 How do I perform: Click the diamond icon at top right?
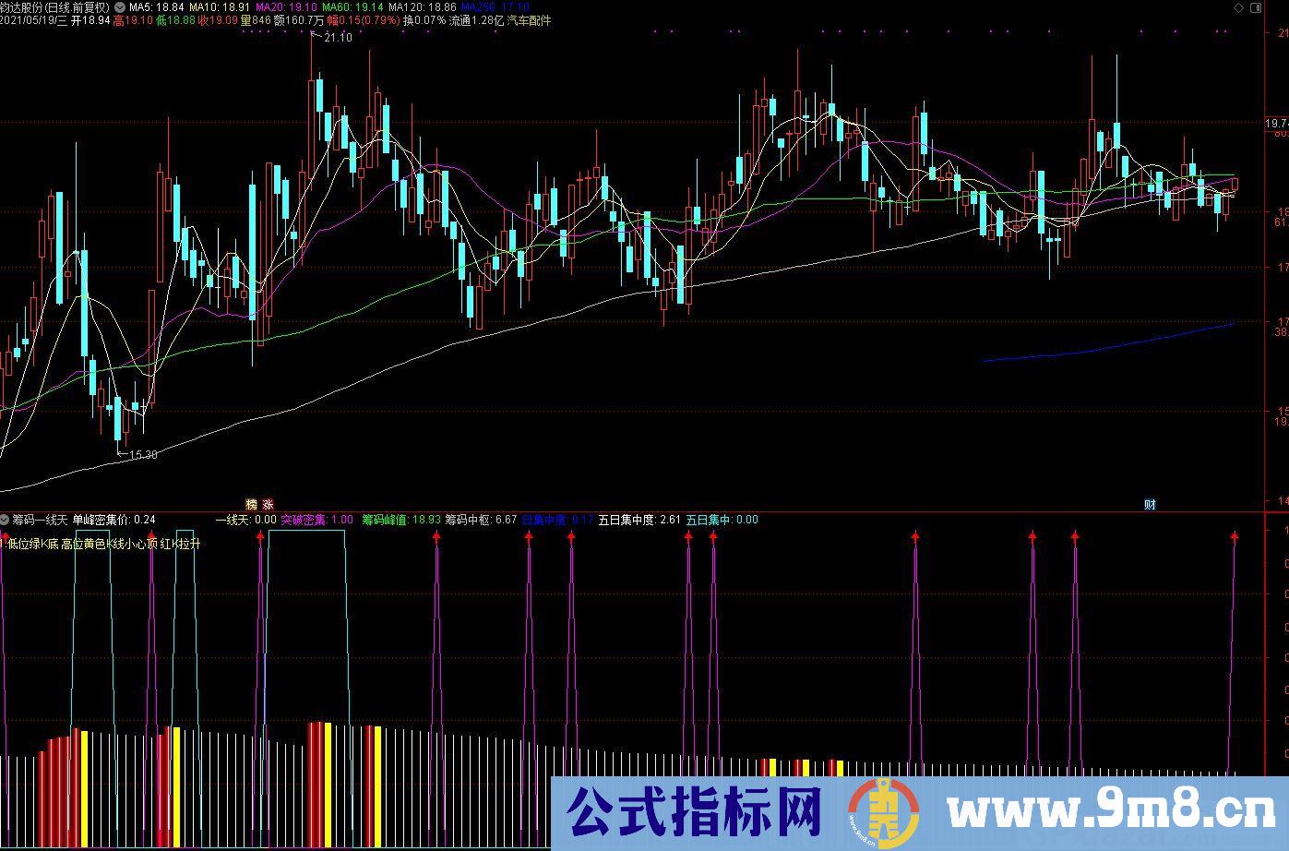click(1238, 6)
